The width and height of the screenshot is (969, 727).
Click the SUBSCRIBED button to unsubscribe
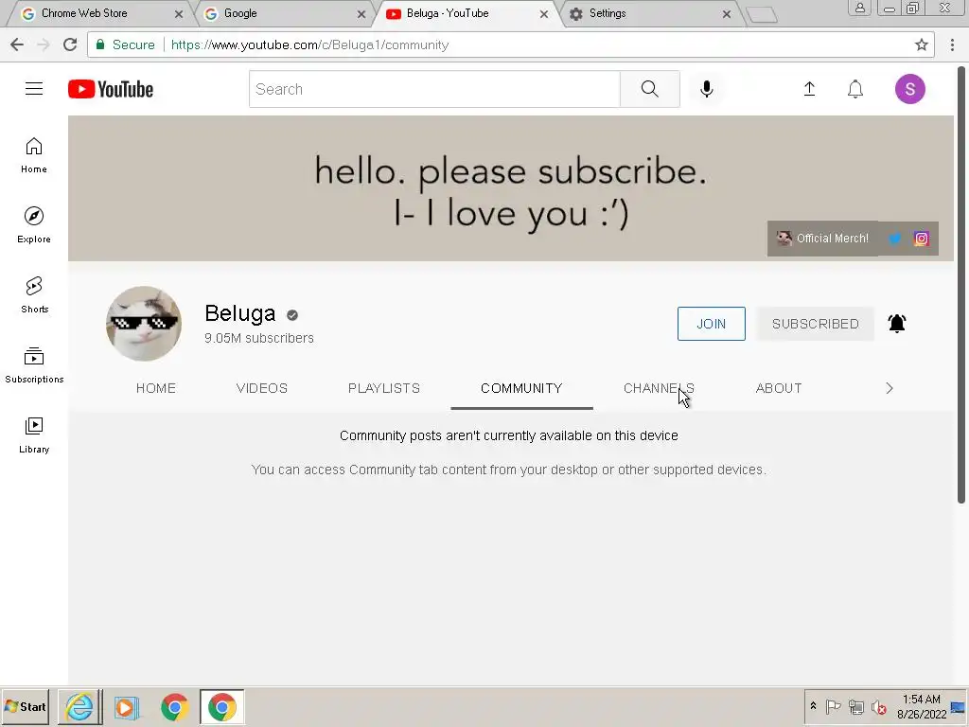[x=815, y=324]
